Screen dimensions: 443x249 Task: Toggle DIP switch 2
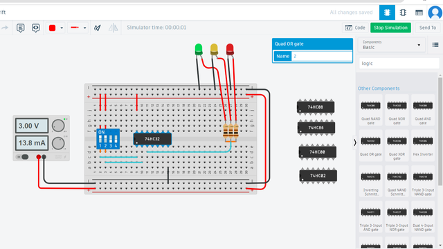point(105,139)
